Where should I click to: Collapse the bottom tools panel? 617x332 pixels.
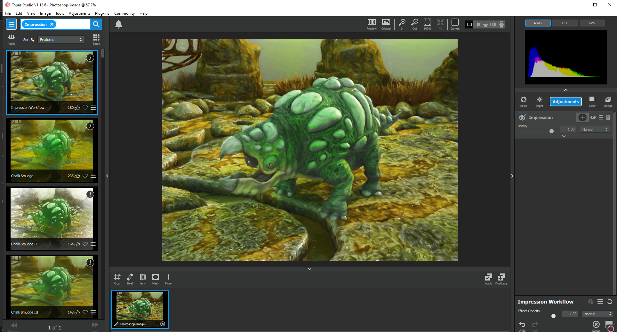[310, 269]
